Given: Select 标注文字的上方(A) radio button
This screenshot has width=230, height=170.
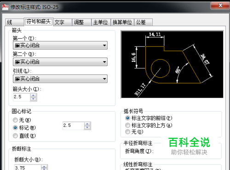Looking at the screenshot, I should pyautogui.click(x=149, y=125).
